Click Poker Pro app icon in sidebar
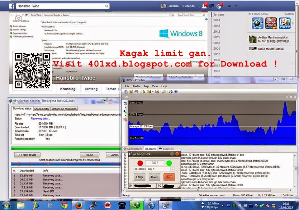Viewport: 299px width, 210px height. [x=271, y=23]
